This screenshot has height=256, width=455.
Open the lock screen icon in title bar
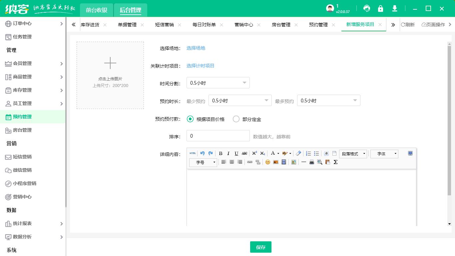tap(380, 8)
